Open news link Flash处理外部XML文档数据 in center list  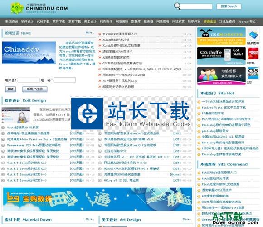click(122, 46)
